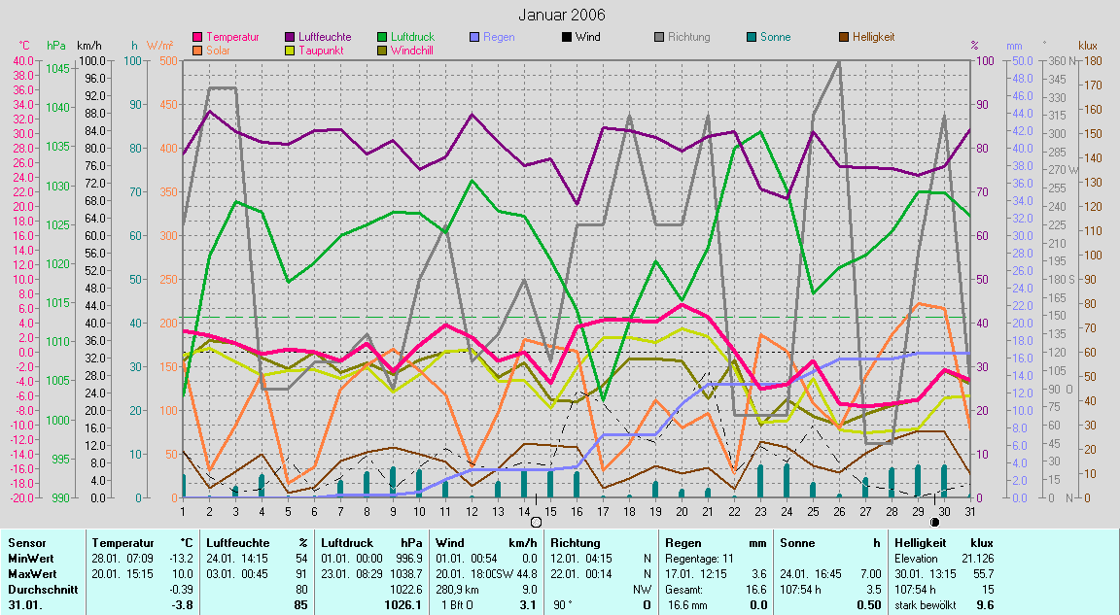
Task: Click the Wind legend label
Action: (x=587, y=37)
